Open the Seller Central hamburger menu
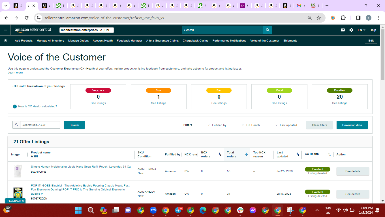The width and height of the screenshot is (385, 217). pyautogui.click(x=5, y=30)
